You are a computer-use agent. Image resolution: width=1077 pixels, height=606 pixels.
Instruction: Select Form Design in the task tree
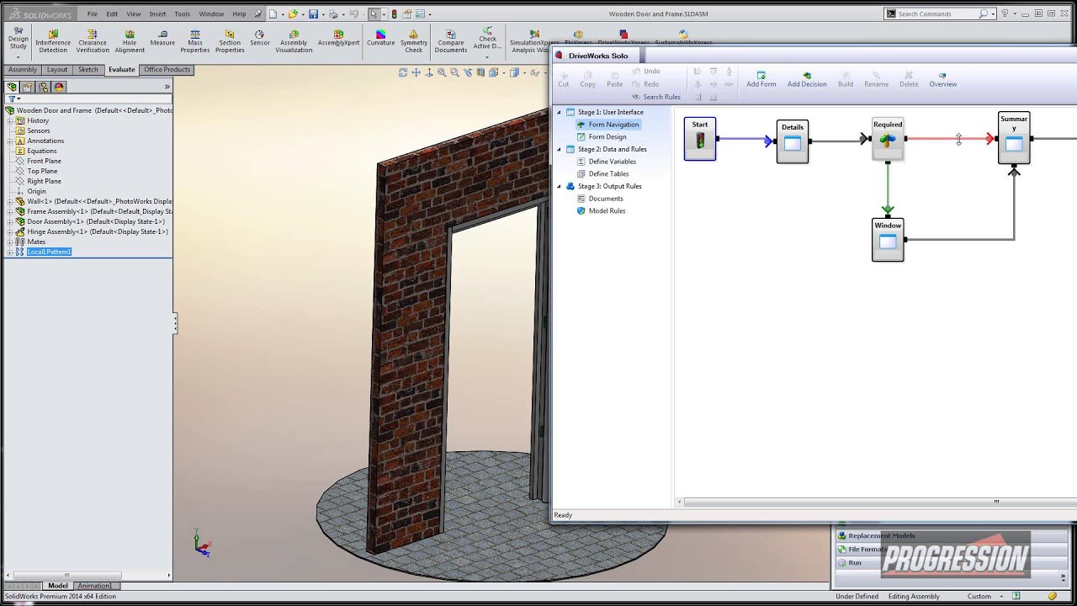[607, 136]
